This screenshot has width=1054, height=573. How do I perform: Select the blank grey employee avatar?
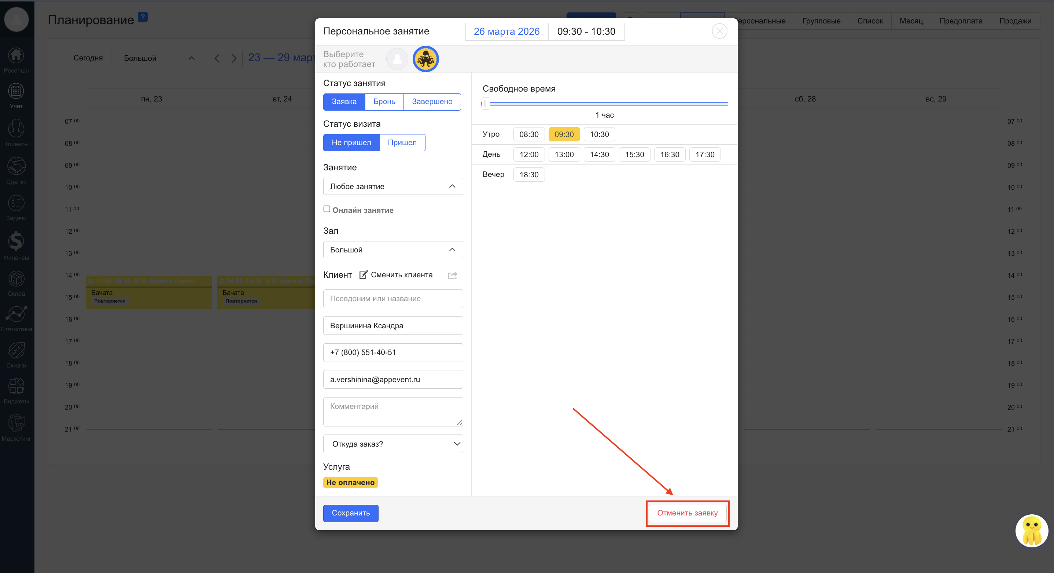click(x=397, y=59)
